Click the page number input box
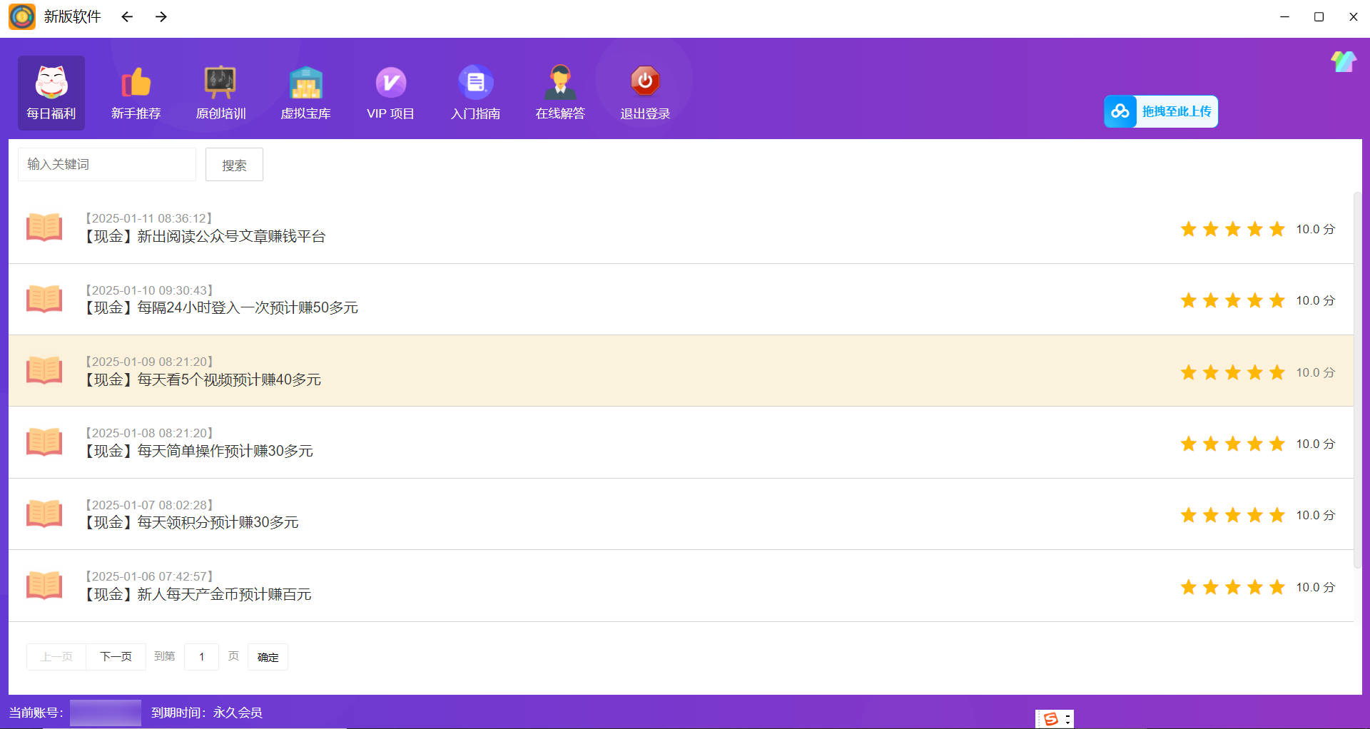 202,656
